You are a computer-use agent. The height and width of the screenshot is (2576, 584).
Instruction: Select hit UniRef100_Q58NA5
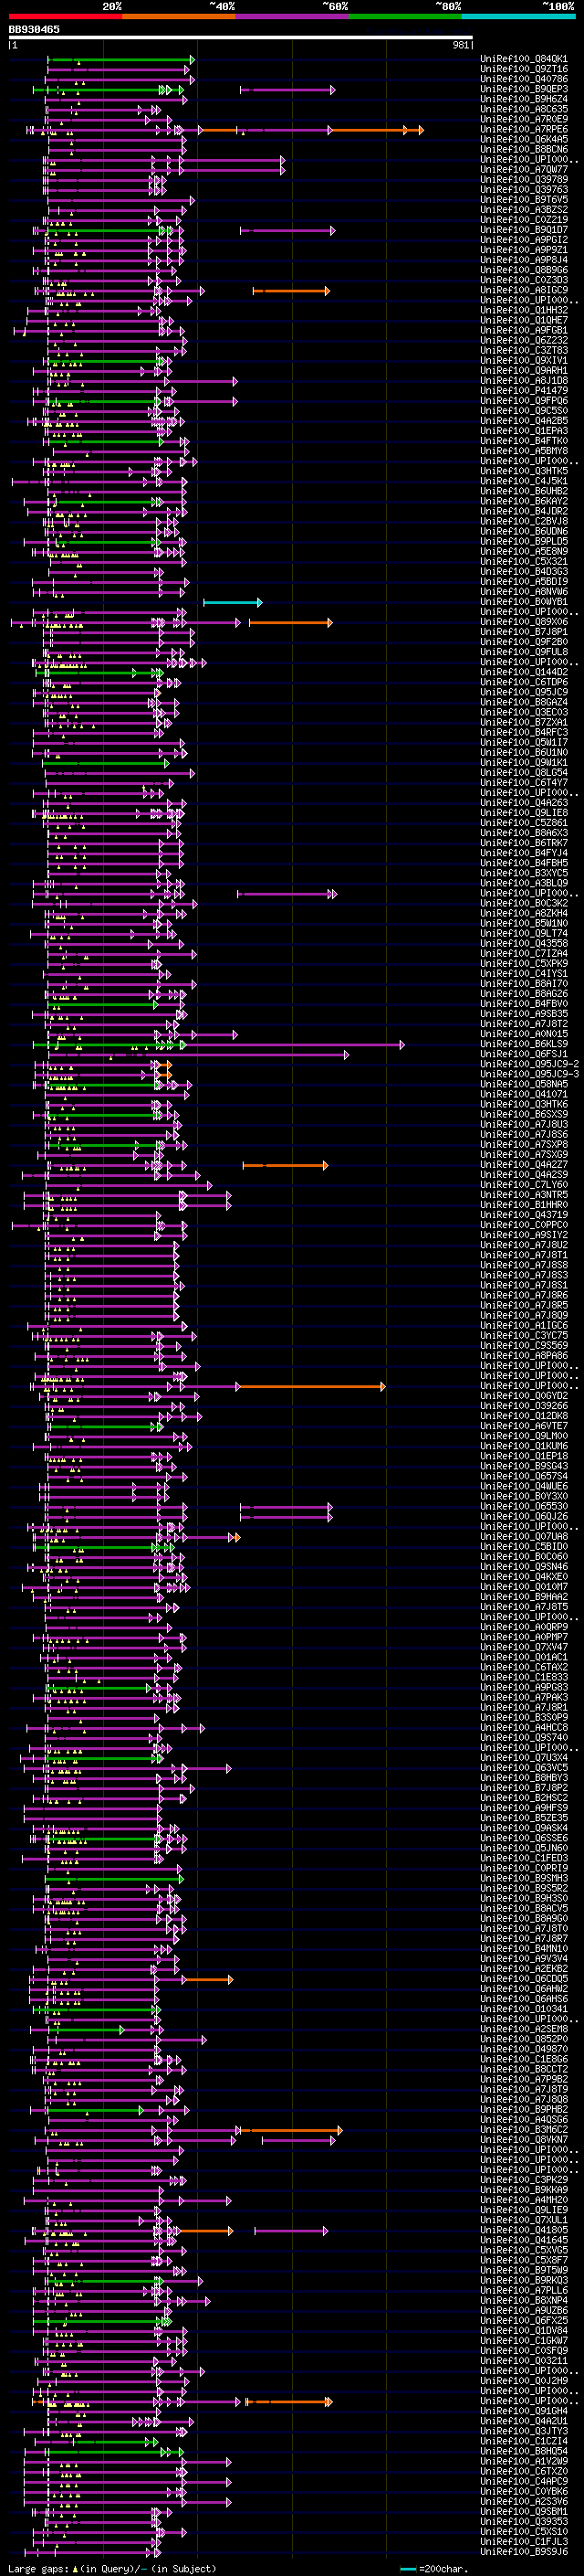point(524,1084)
